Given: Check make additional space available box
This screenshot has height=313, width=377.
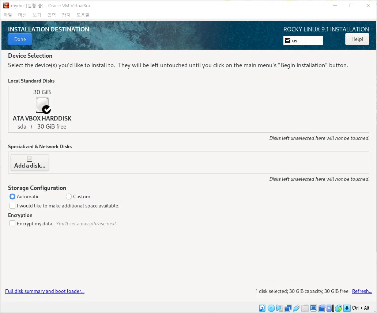Looking at the screenshot, I should pyautogui.click(x=12, y=206).
